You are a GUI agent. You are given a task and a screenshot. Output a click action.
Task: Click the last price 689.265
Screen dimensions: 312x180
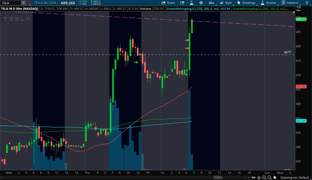click(x=68, y=3)
